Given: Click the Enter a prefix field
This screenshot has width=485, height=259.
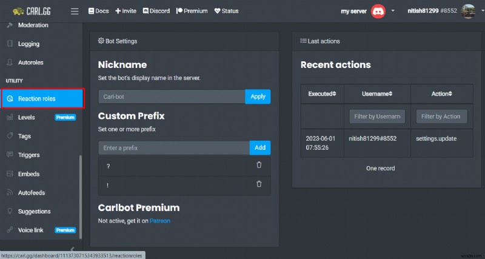Looking at the screenshot, I should [174, 148].
